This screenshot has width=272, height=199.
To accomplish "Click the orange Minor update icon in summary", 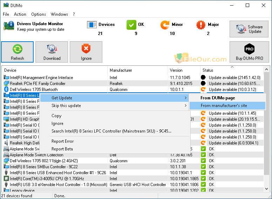I will click(165, 25).
